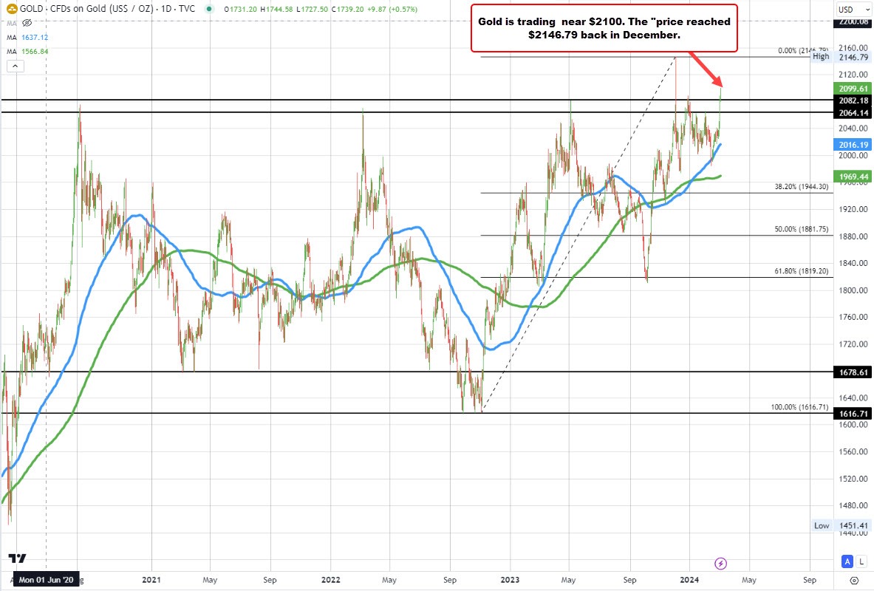Click the 2099.61 current price label

(x=852, y=88)
